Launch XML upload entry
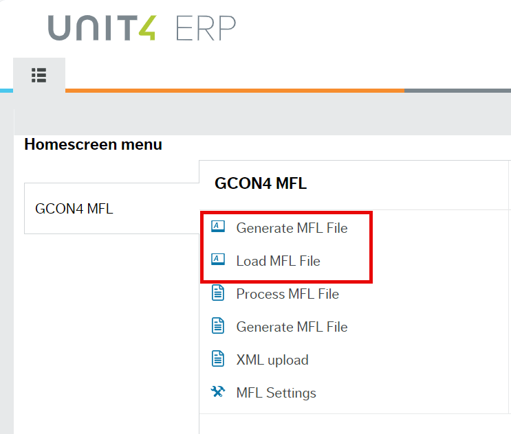This screenshot has height=434, width=511. [x=272, y=360]
